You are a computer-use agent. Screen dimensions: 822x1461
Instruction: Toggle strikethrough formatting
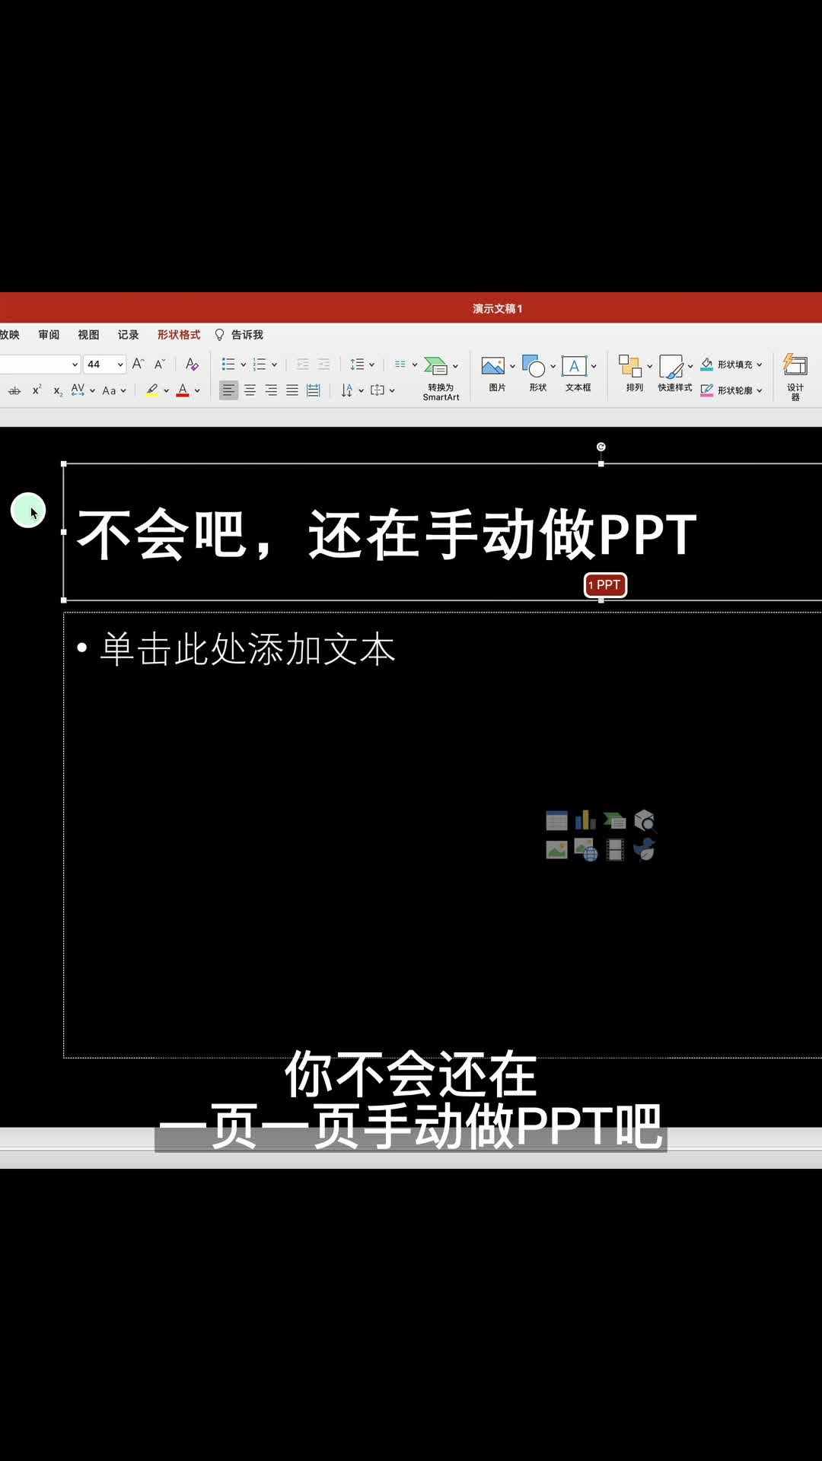pos(14,390)
